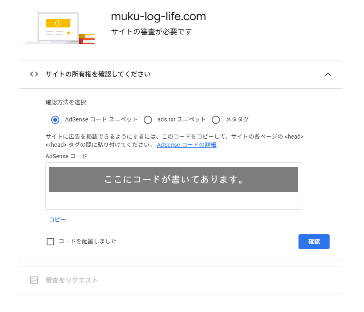Expand the 審査をリクエスト section
Image resolution: width=364 pixels, height=312 pixels.
pyautogui.click(x=72, y=280)
